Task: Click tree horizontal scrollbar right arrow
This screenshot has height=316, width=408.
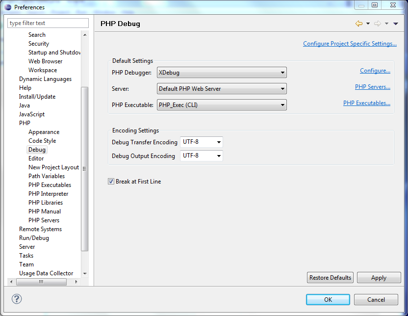Action: click(x=76, y=282)
